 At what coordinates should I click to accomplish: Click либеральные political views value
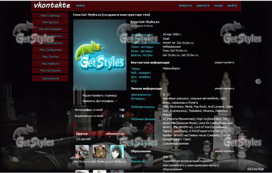172,47
